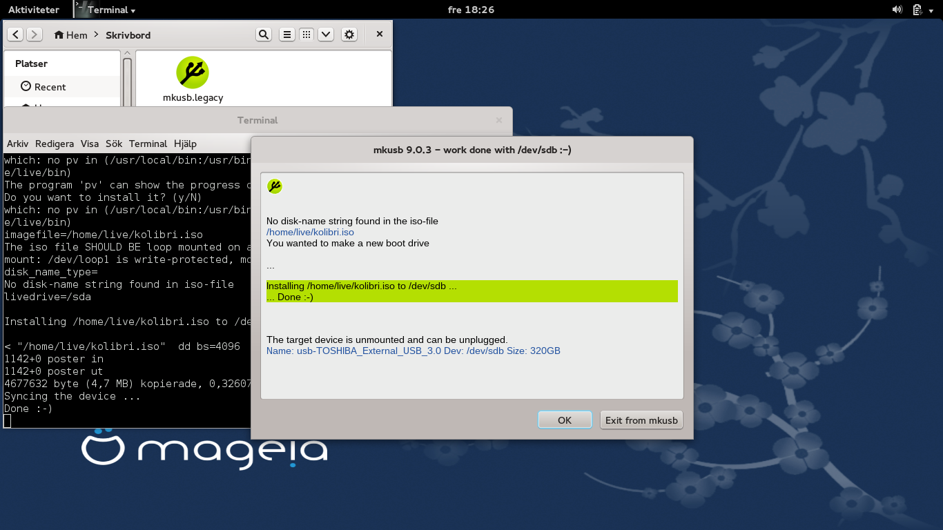The height and width of the screenshot is (530, 943).
Task: Click the usb-TOSHIBA_External_USB_3.0 device line
Action: pos(414,351)
